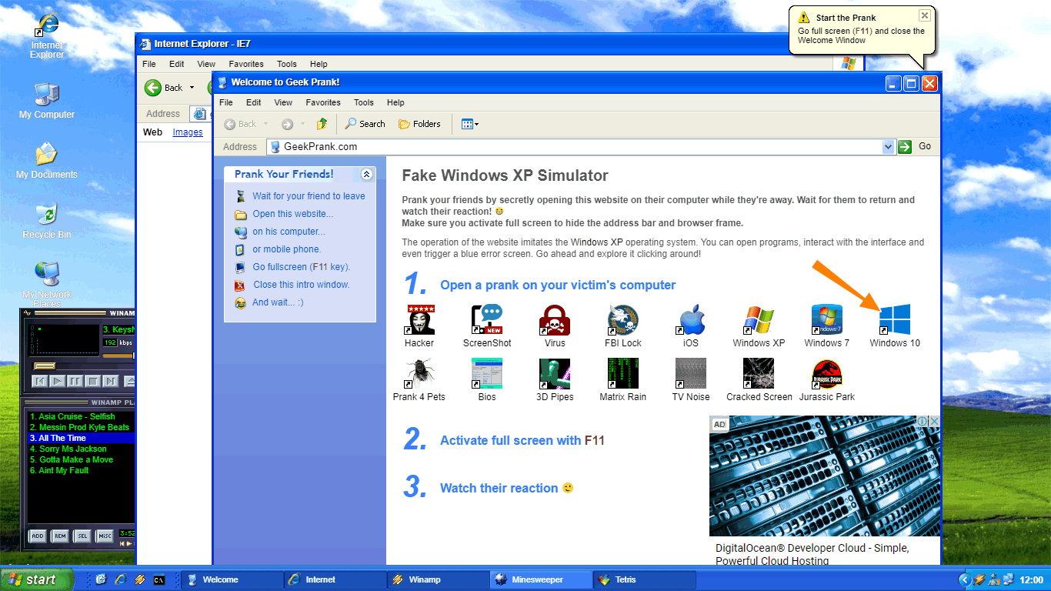Expand the address bar dropdown arrow
Viewport: 1051px width, 591px height.
pyautogui.click(x=889, y=147)
